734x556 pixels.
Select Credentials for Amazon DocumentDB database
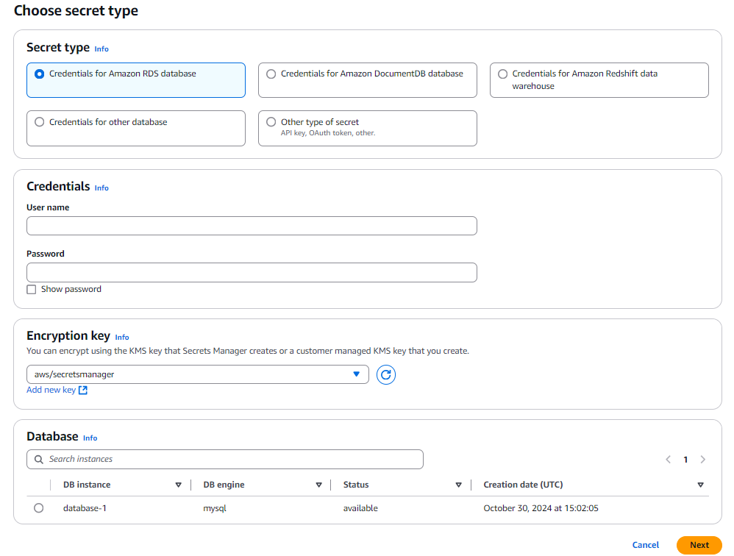pyautogui.click(x=271, y=74)
